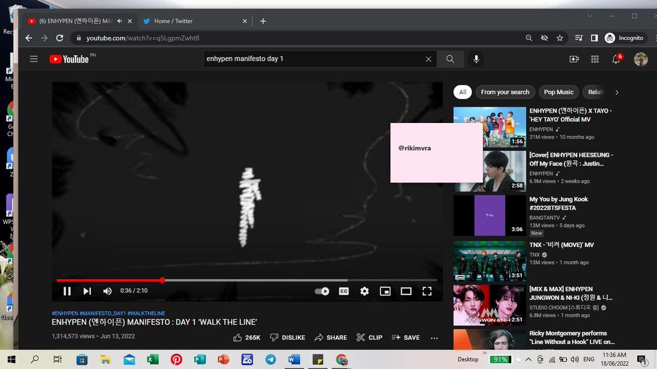Open TNX MOVE MV thumbnail
Screen dimensions: 657x369
(x=489, y=260)
